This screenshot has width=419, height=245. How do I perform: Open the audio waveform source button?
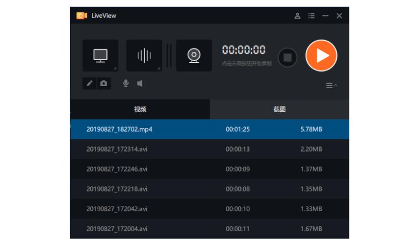[144, 55]
